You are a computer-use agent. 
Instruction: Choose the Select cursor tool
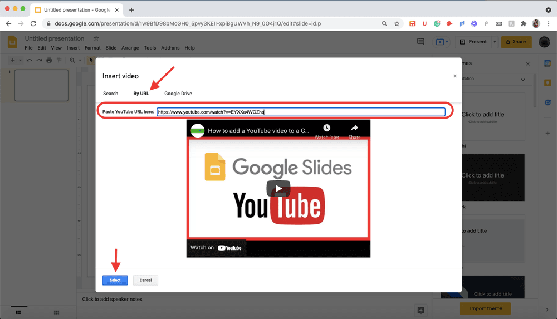[91, 60]
